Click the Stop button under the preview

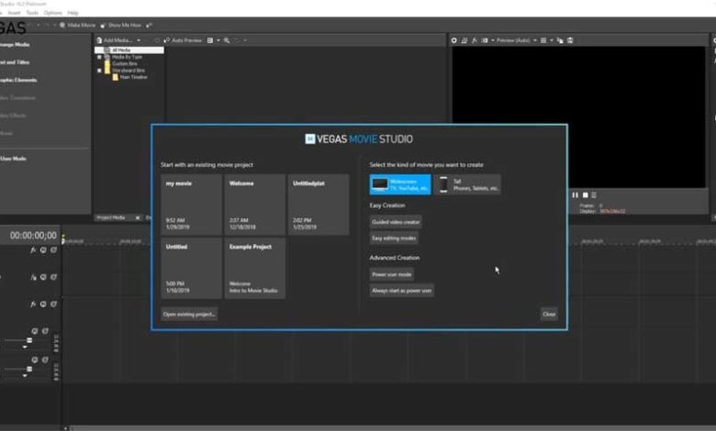click(x=586, y=194)
